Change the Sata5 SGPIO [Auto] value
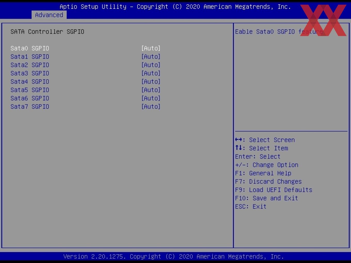Viewport: 351px width, 263px height. [x=151, y=90]
